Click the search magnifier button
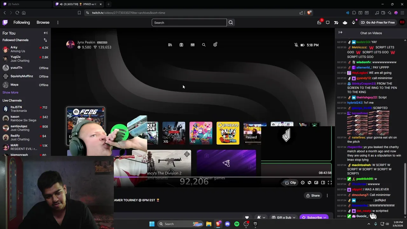The height and width of the screenshot is (229, 407). coord(231,23)
